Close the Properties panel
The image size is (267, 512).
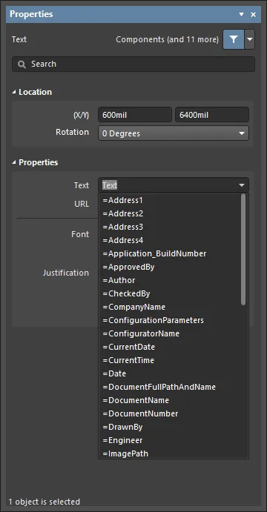click(253, 14)
